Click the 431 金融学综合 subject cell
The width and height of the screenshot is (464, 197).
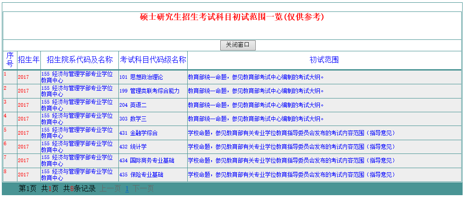[138, 133]
